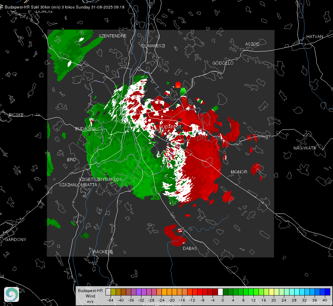
Task: Click the DUNAKESZI label on map
Action: point(153,46)
